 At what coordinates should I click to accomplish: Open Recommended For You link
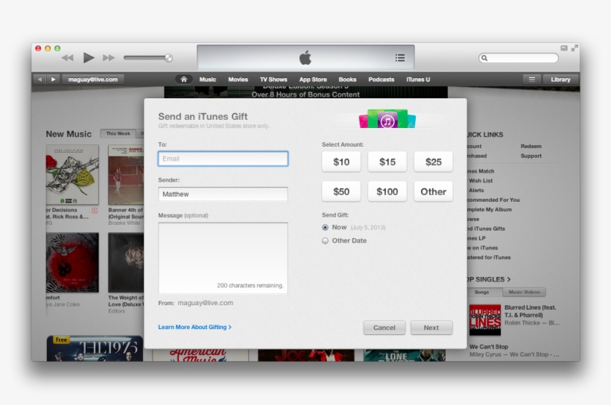[x=493, y=200]
